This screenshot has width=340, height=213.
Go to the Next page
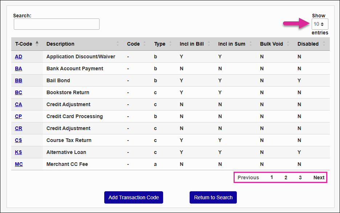point(319,177)
